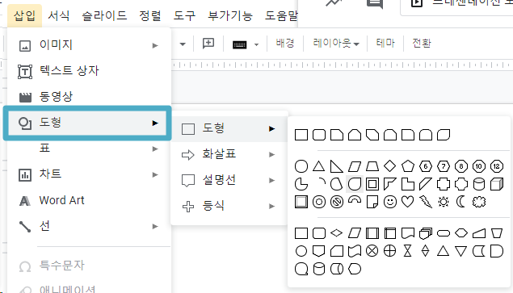
Task: Select the right triangle shape
Action: click(x=336, y=166)
